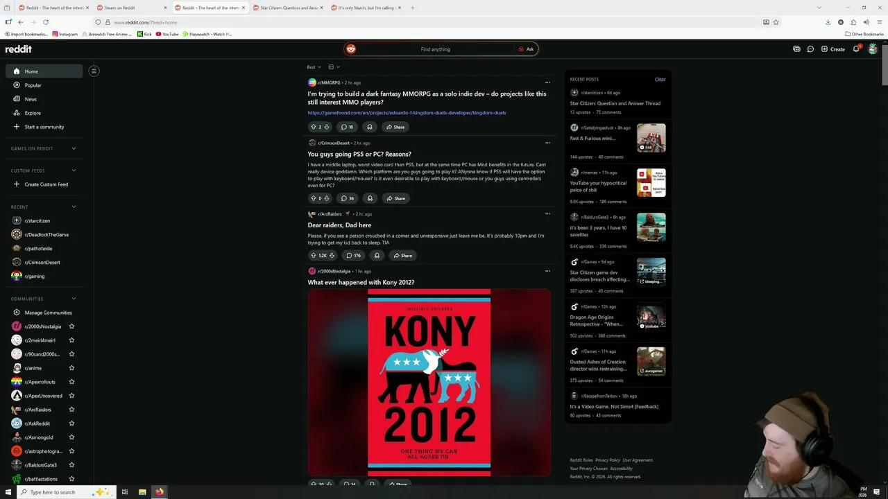
Task: Favorite r/2000sNostalgia with its star
Action: [71, 326]
